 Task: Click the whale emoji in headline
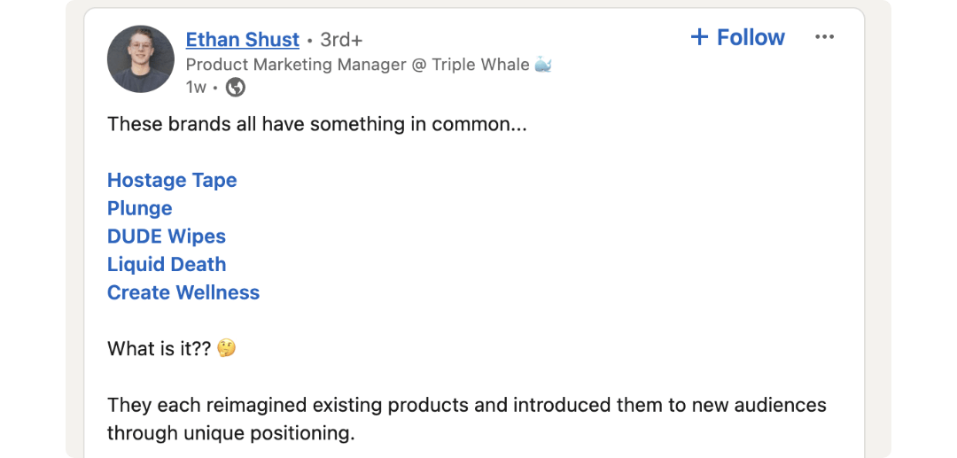coord(543,65)
